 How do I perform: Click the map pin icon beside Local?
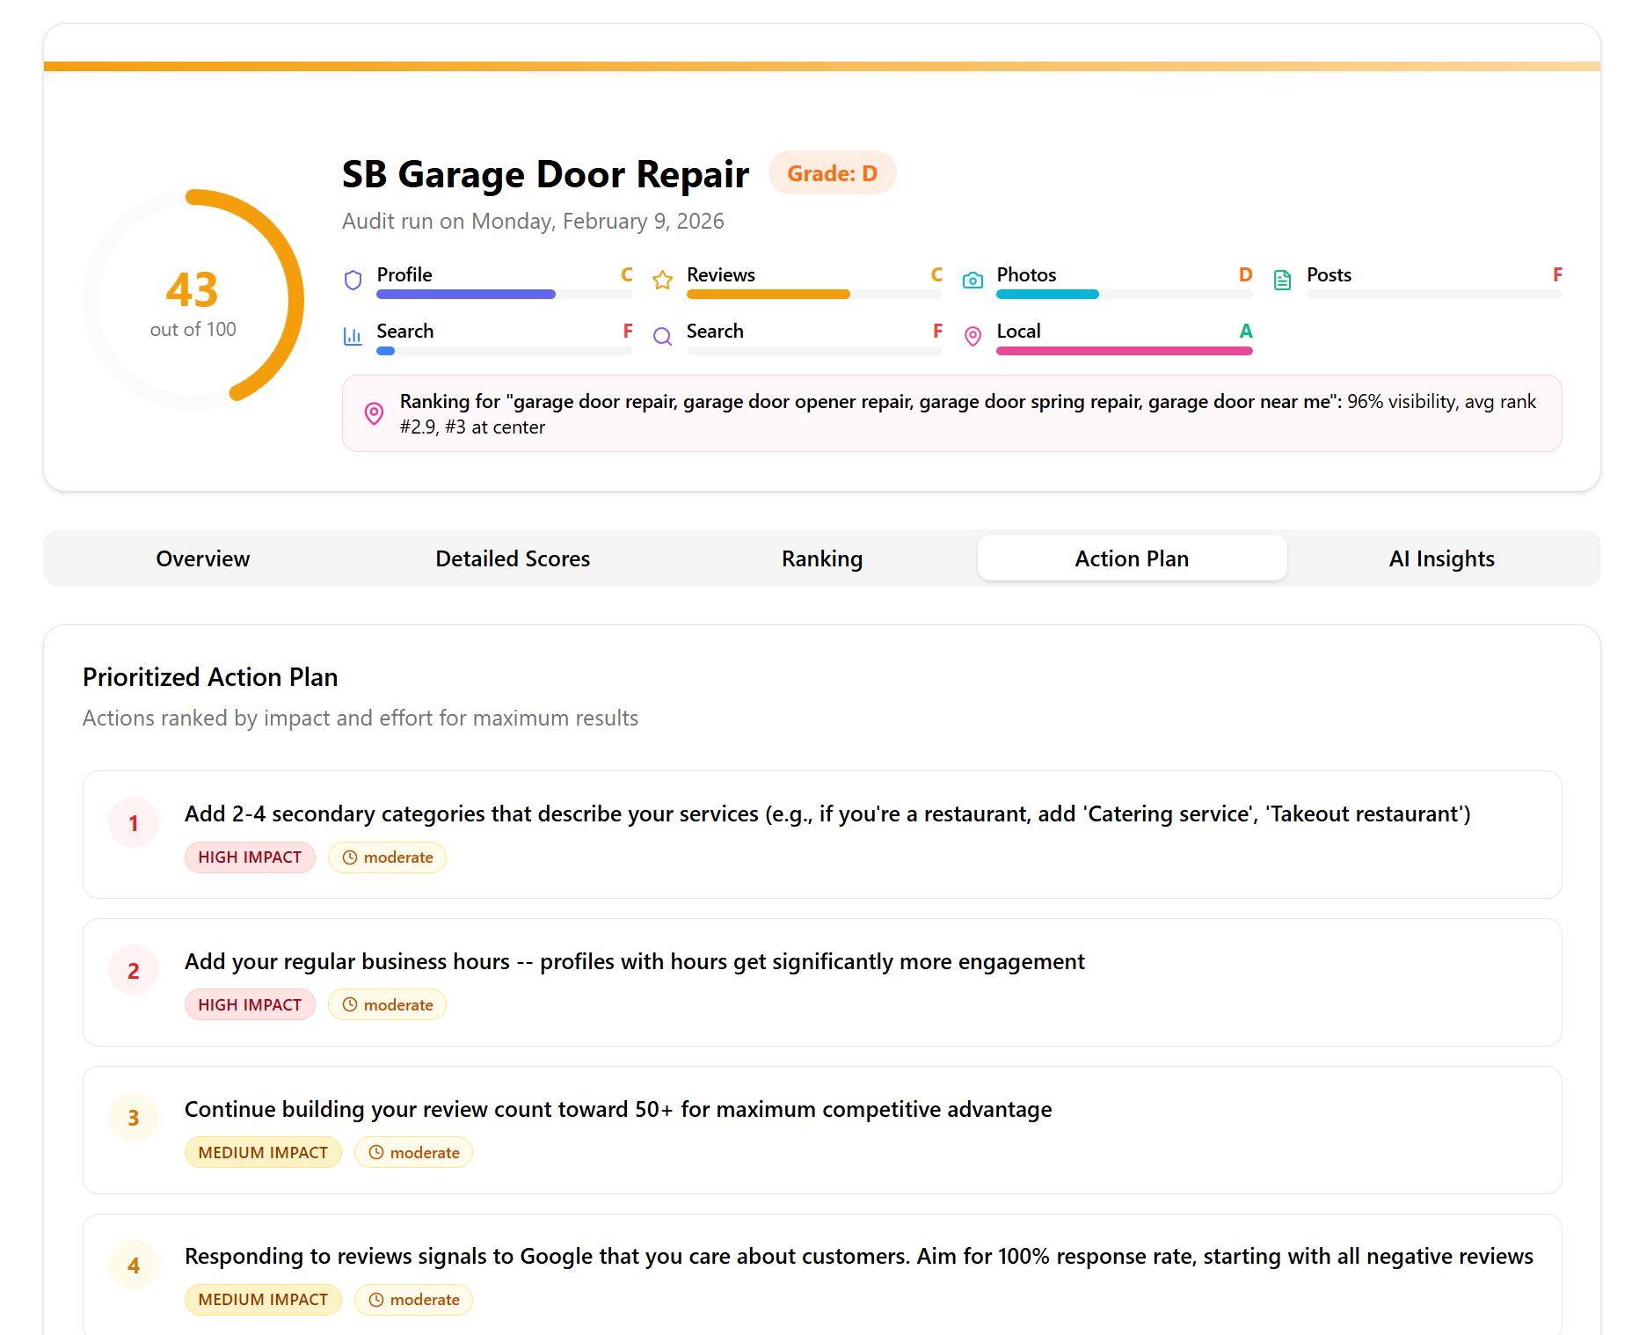click(972, 337)
